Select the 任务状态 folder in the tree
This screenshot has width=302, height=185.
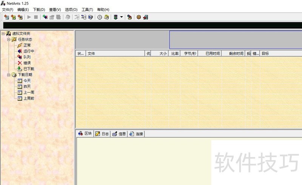pyautogui.click(x=25, y=40)
